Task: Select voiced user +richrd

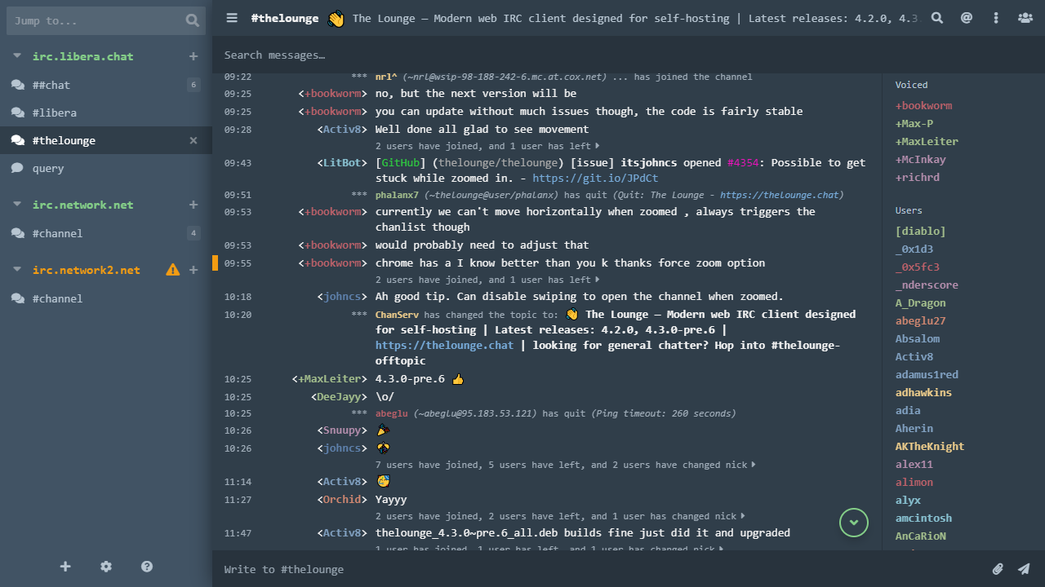Action: pyautogui.click(x=918, y=178)
